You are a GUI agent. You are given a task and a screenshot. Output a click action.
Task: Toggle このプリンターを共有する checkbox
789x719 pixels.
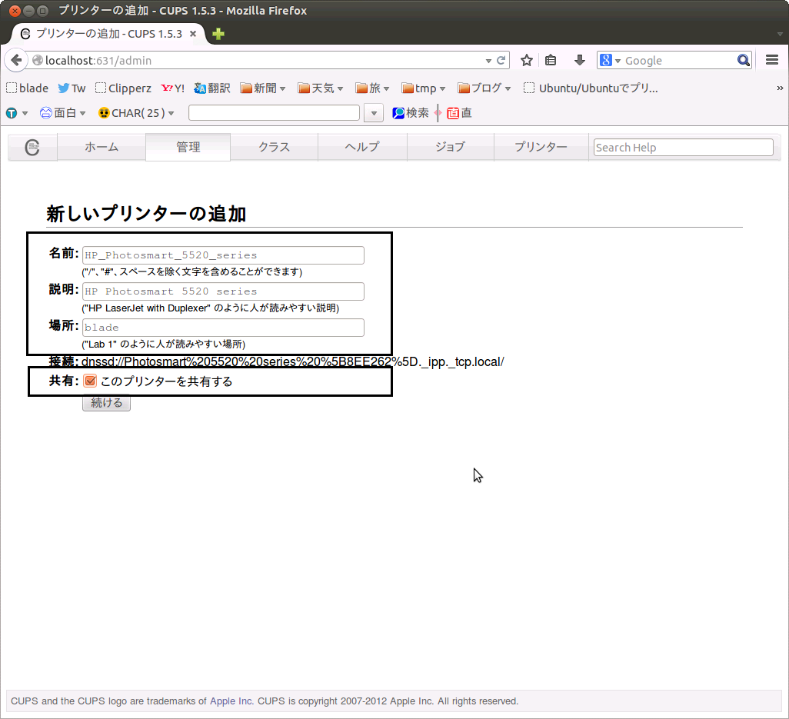coord(90,381)
